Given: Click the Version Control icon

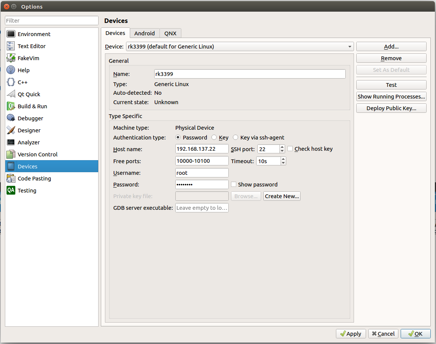Looking at the screenshot, I should pos(11,155).
